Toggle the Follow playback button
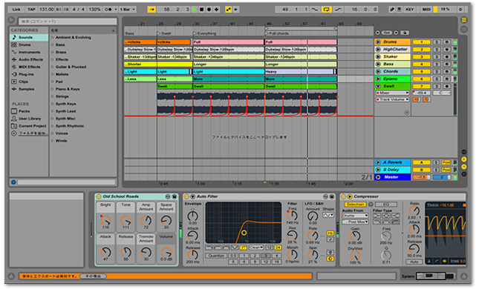This screenshot has width=479, height=289. tap(151, 10)
